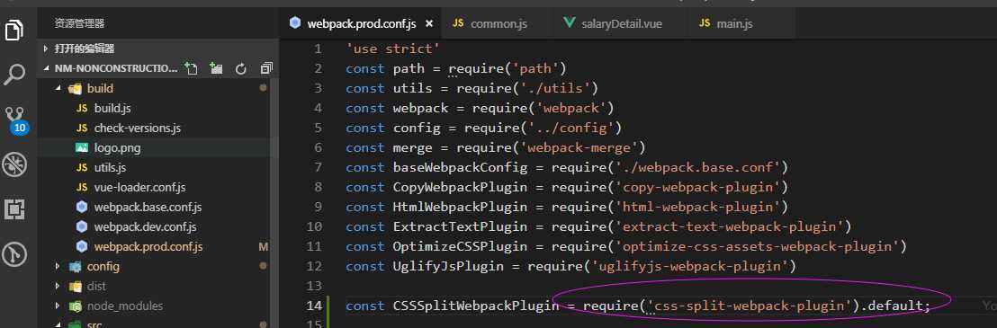The width and height of the screenshot is (997, 328).
Task: Expand the node_modules folder
Action: [124, 306]
